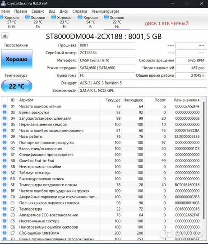This screenshot has width=208, height=244.
Task: Click status icon for Аварийные парковки row
Action: point(5,197)
